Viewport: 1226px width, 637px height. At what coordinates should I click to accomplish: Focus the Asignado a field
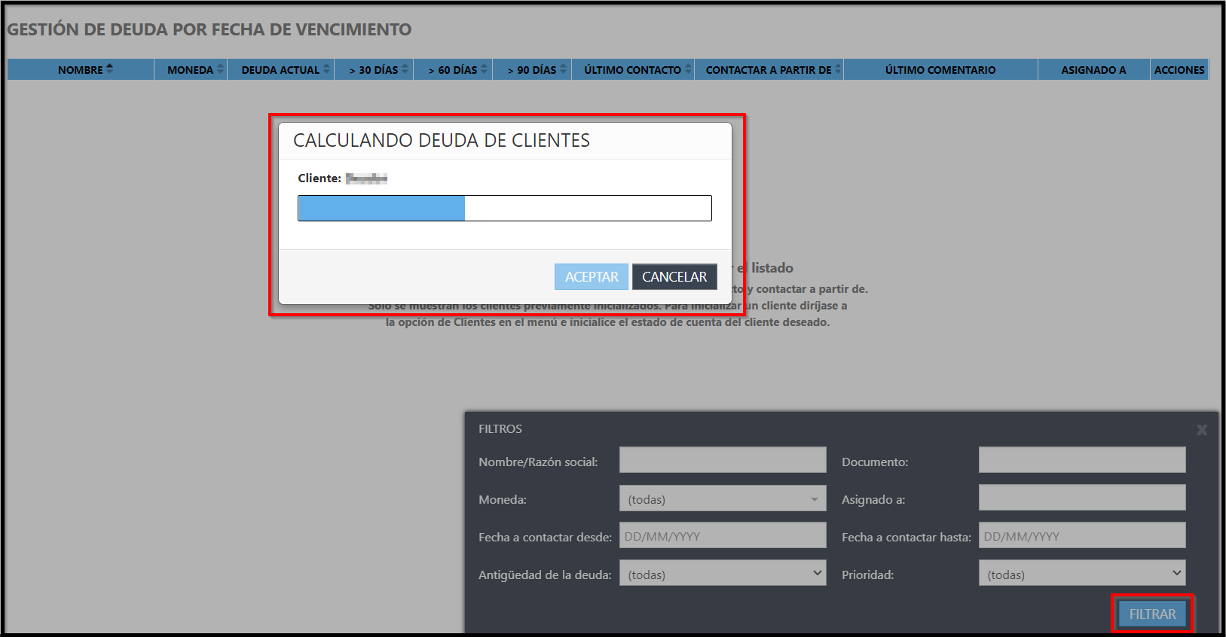coord(1082,498)
